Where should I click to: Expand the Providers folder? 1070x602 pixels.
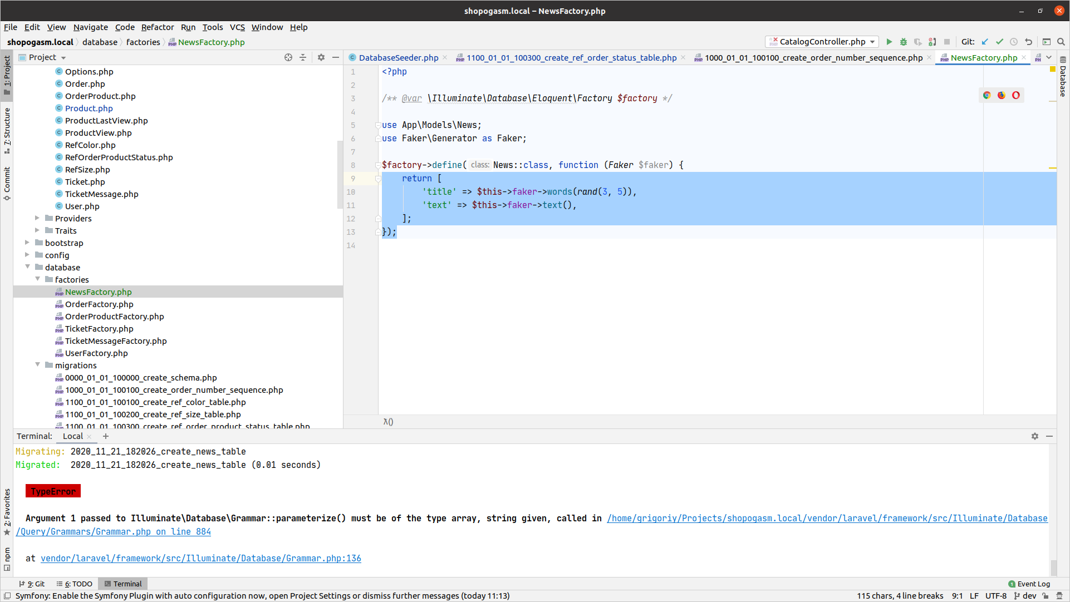click(37, 218)
